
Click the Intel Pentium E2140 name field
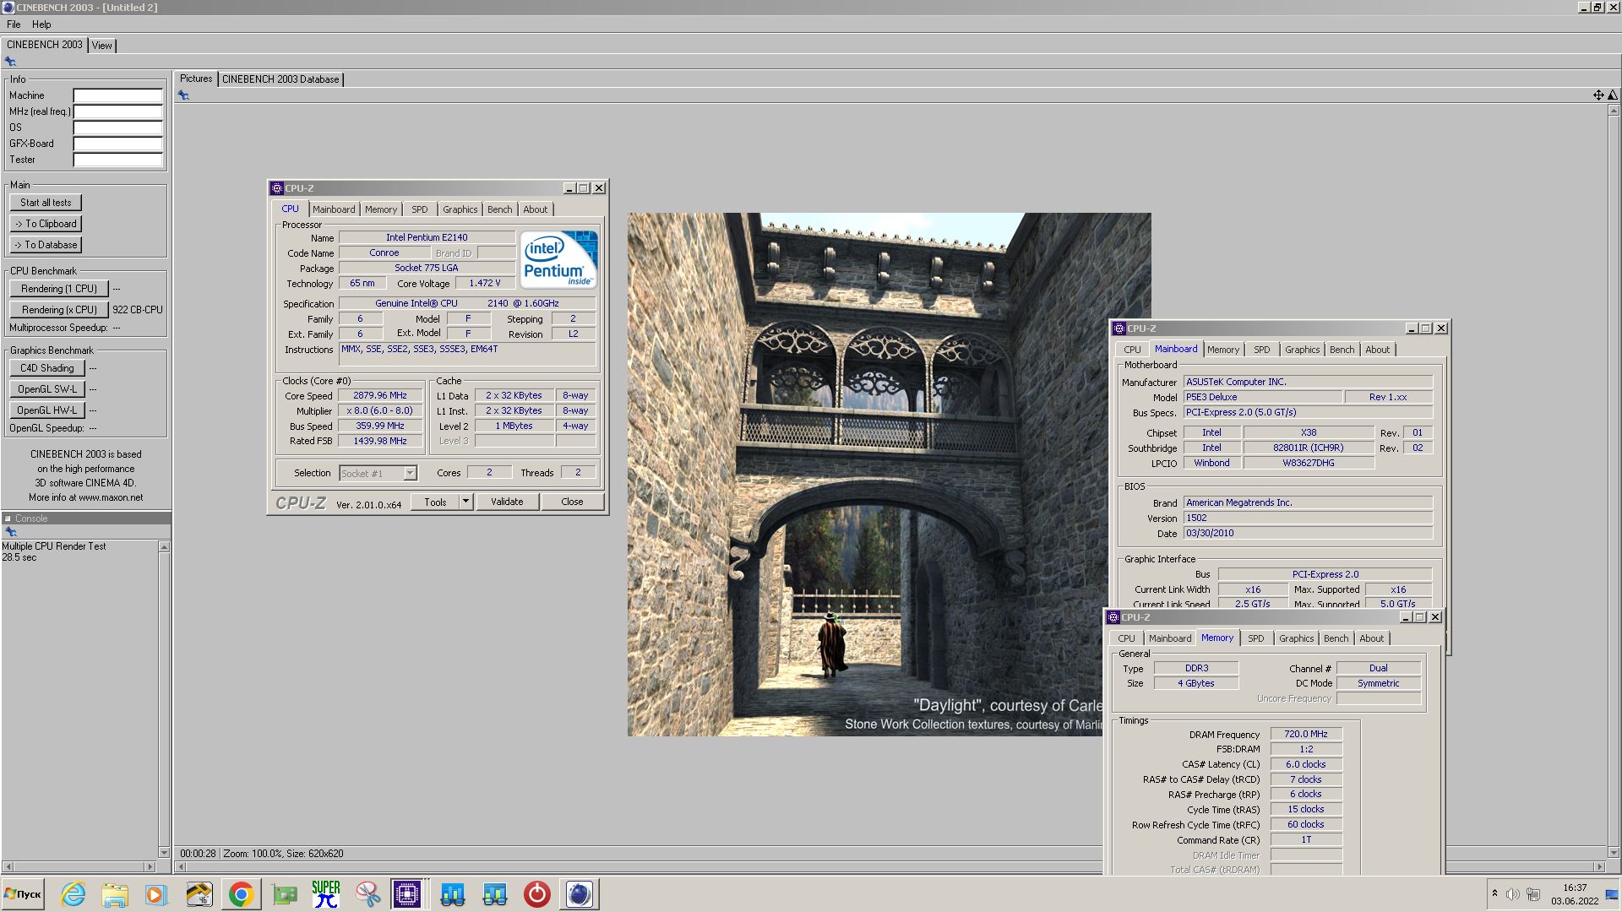tap(427, 238)
